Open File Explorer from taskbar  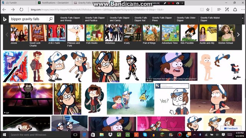coord(101,135)
